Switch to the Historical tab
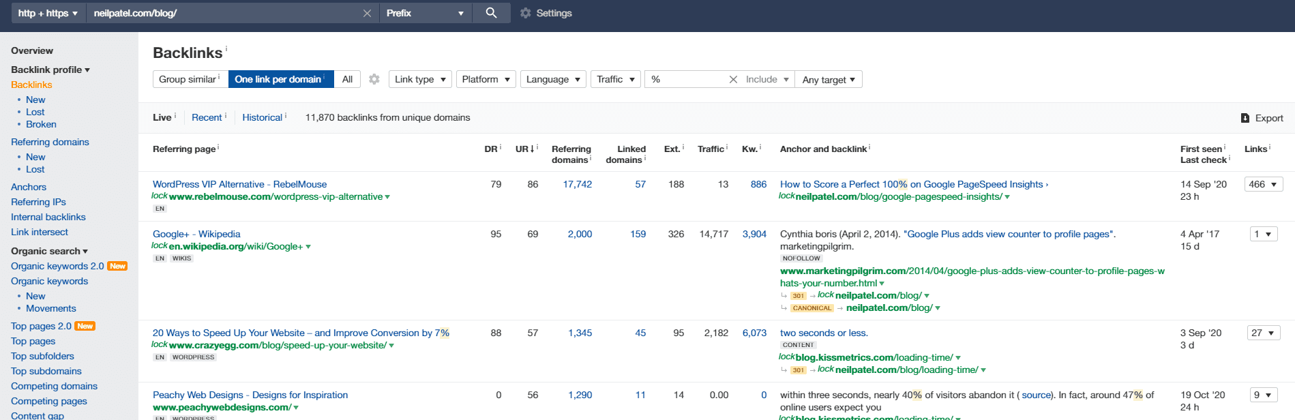 [262, 117]
